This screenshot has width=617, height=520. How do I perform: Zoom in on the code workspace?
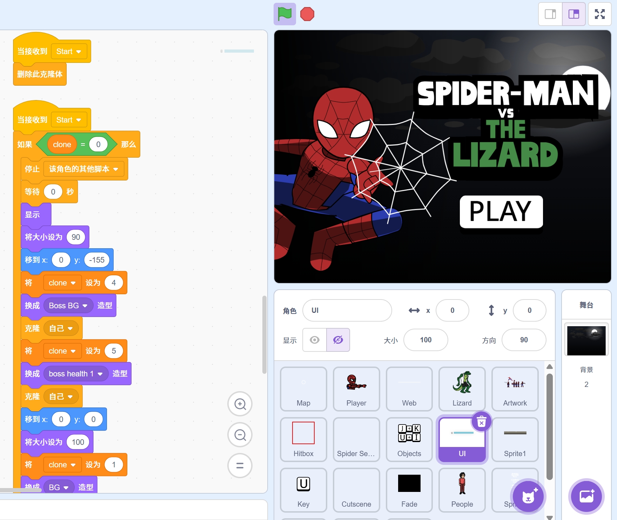coord(240,404)
